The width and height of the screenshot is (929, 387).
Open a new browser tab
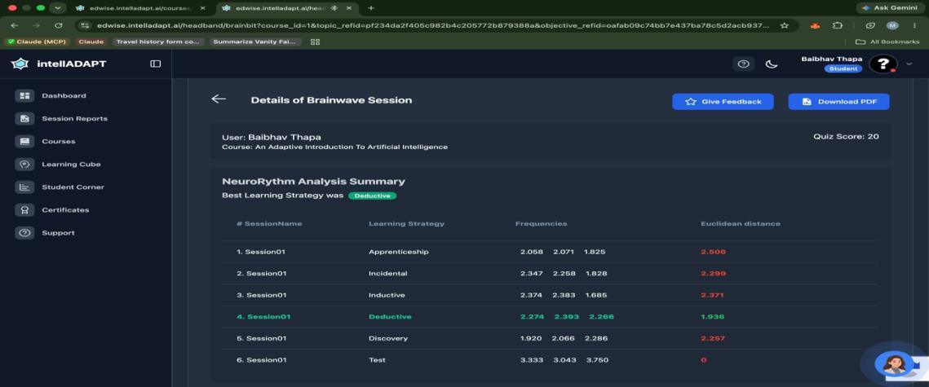point(371,8)
